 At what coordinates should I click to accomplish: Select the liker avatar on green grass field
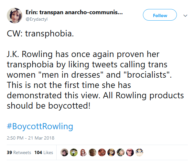74,152
